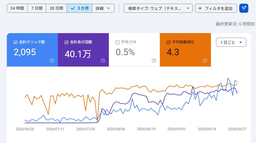The width and height of the screenshot is (256, 143).
Task: Click the 2026/09/27 axis date label
Action: tap(237, 129)
